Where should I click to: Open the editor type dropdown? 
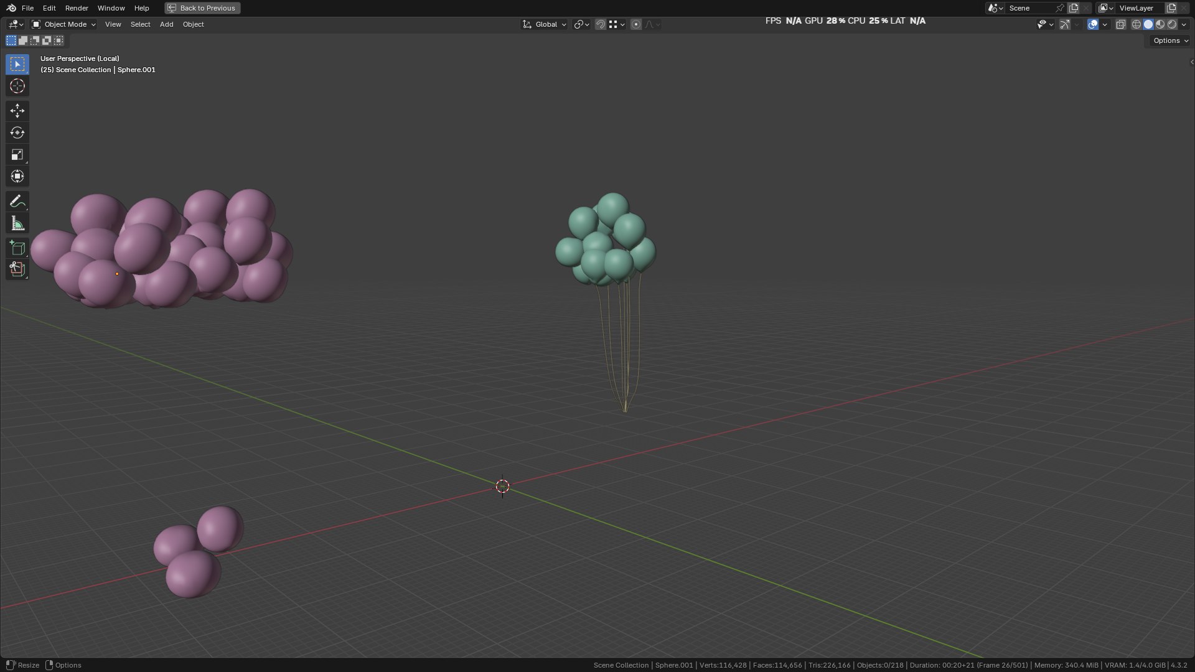point(16,24)
